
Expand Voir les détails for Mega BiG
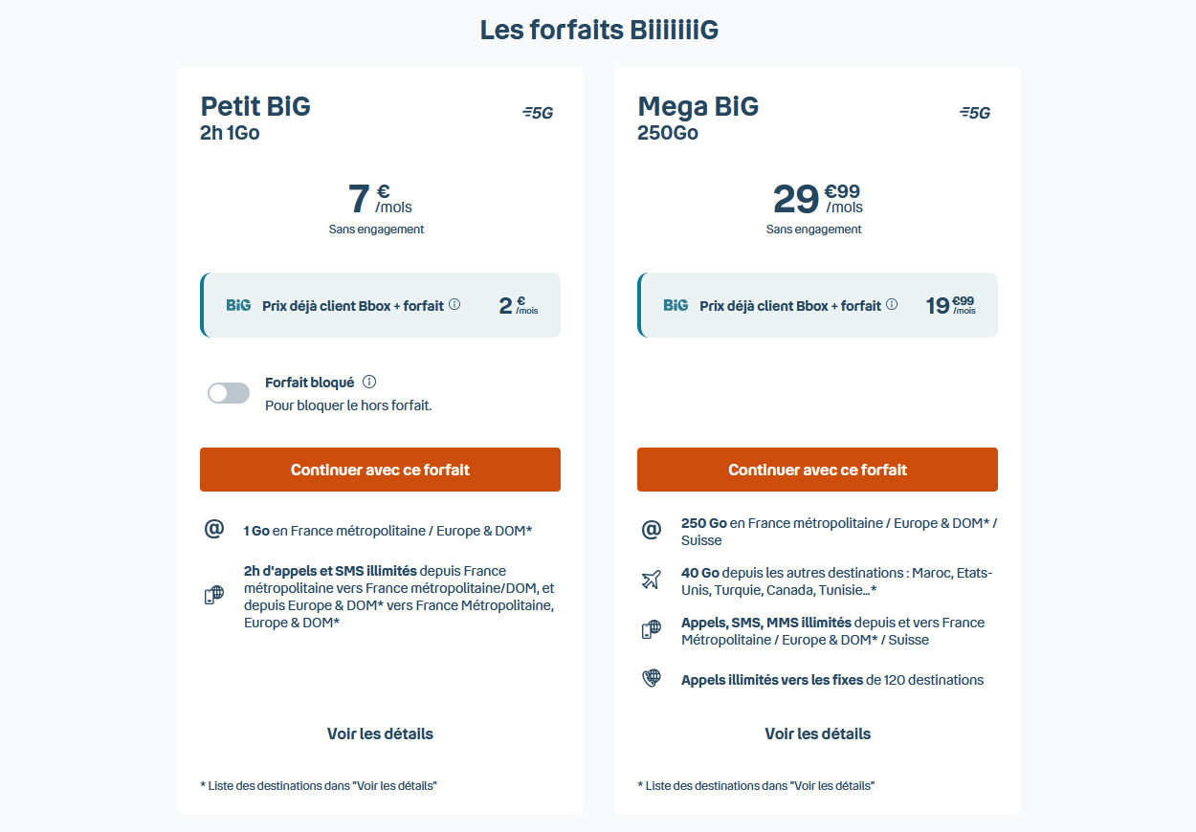[817, 733]
